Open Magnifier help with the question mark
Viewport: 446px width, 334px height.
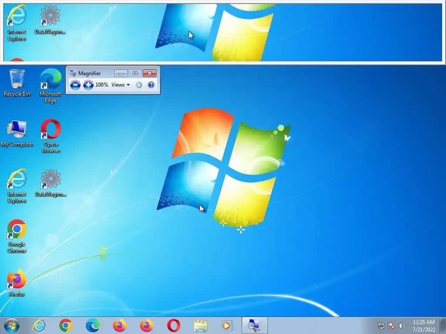151,85
